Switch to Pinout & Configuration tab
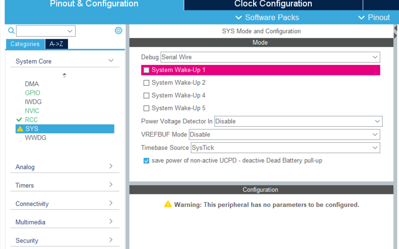Screen dimensions: 399x249 [94, 5]
